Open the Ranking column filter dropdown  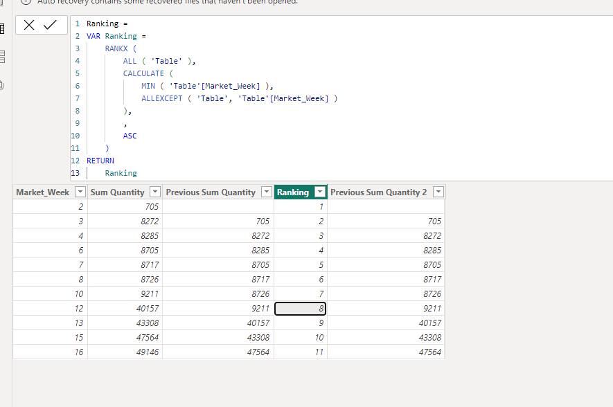coord(320,192)
